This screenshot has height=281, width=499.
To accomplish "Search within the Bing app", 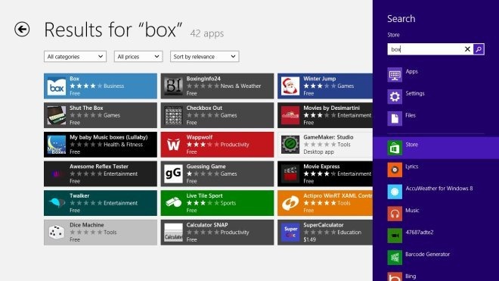I will 436,276.
